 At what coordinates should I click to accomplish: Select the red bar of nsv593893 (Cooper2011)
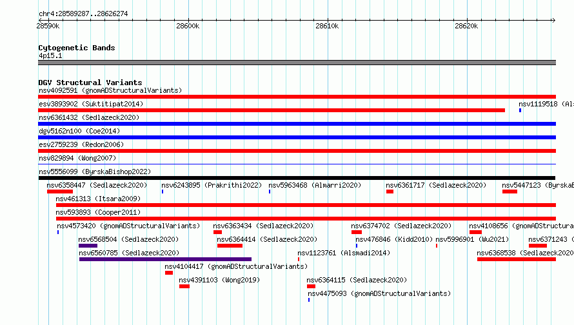pos(306,219)
